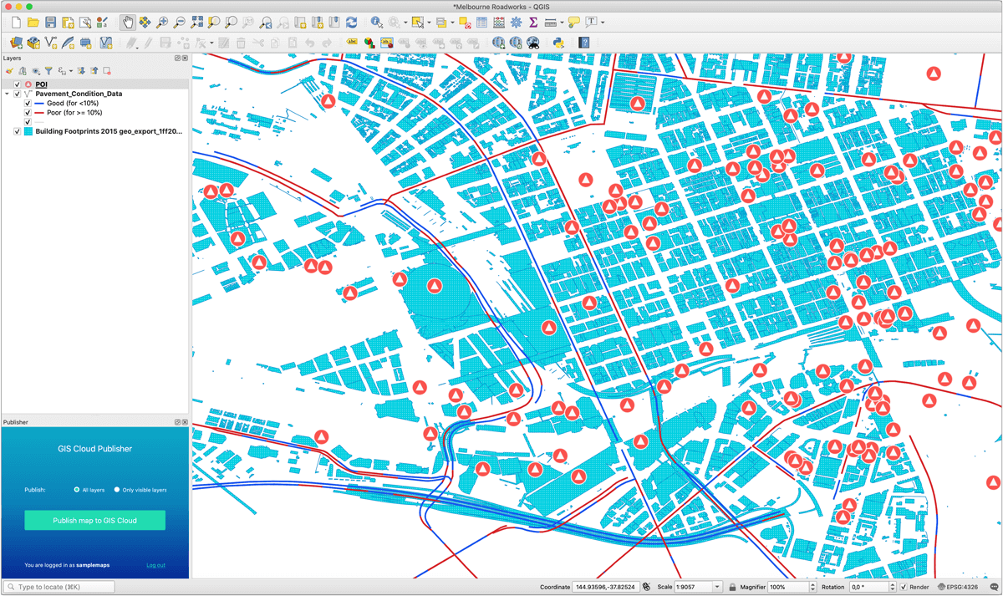Image resolution: width=1003 pixels, height=596 pixels.
Task: Open the Text Annotation dropdown arrow
Action: [x=603, y=23]
